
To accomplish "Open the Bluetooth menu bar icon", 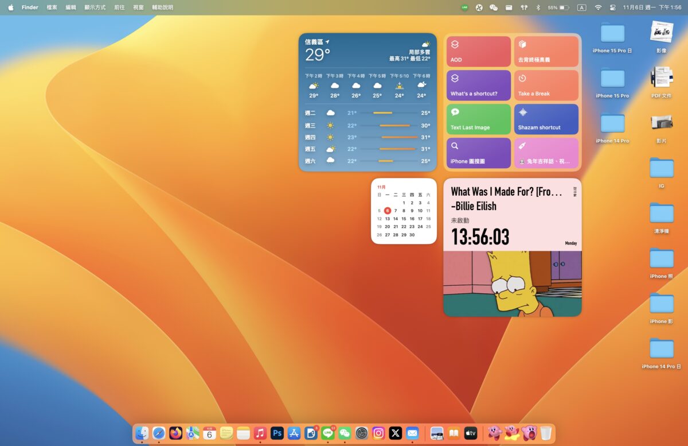I will pos(538,7).
